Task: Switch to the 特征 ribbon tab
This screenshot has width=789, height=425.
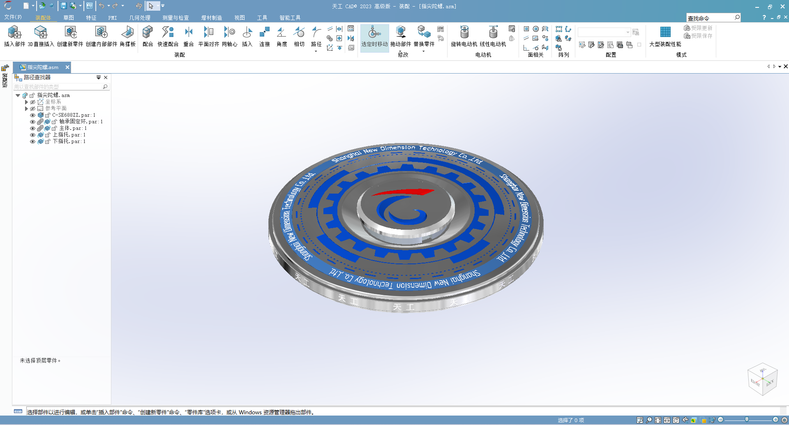Action: [x=91, y=18]
